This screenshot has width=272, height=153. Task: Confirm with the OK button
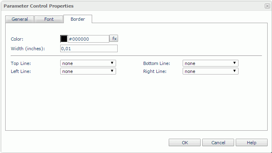click(x=185, y=142)
